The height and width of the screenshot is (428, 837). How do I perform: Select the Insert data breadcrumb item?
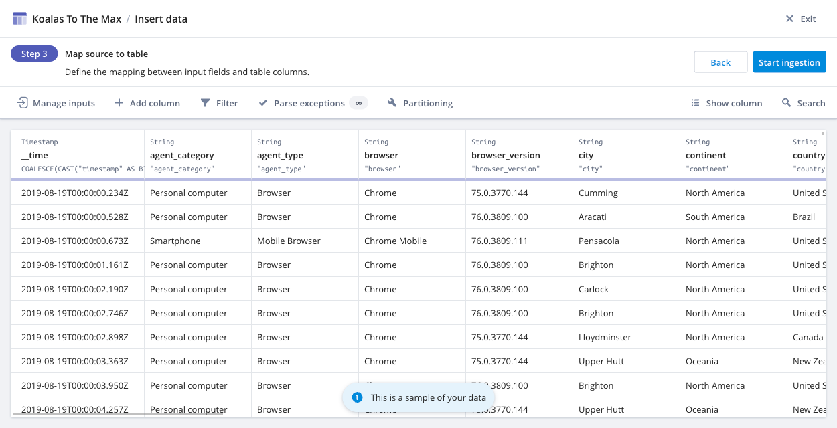point(161,19)
